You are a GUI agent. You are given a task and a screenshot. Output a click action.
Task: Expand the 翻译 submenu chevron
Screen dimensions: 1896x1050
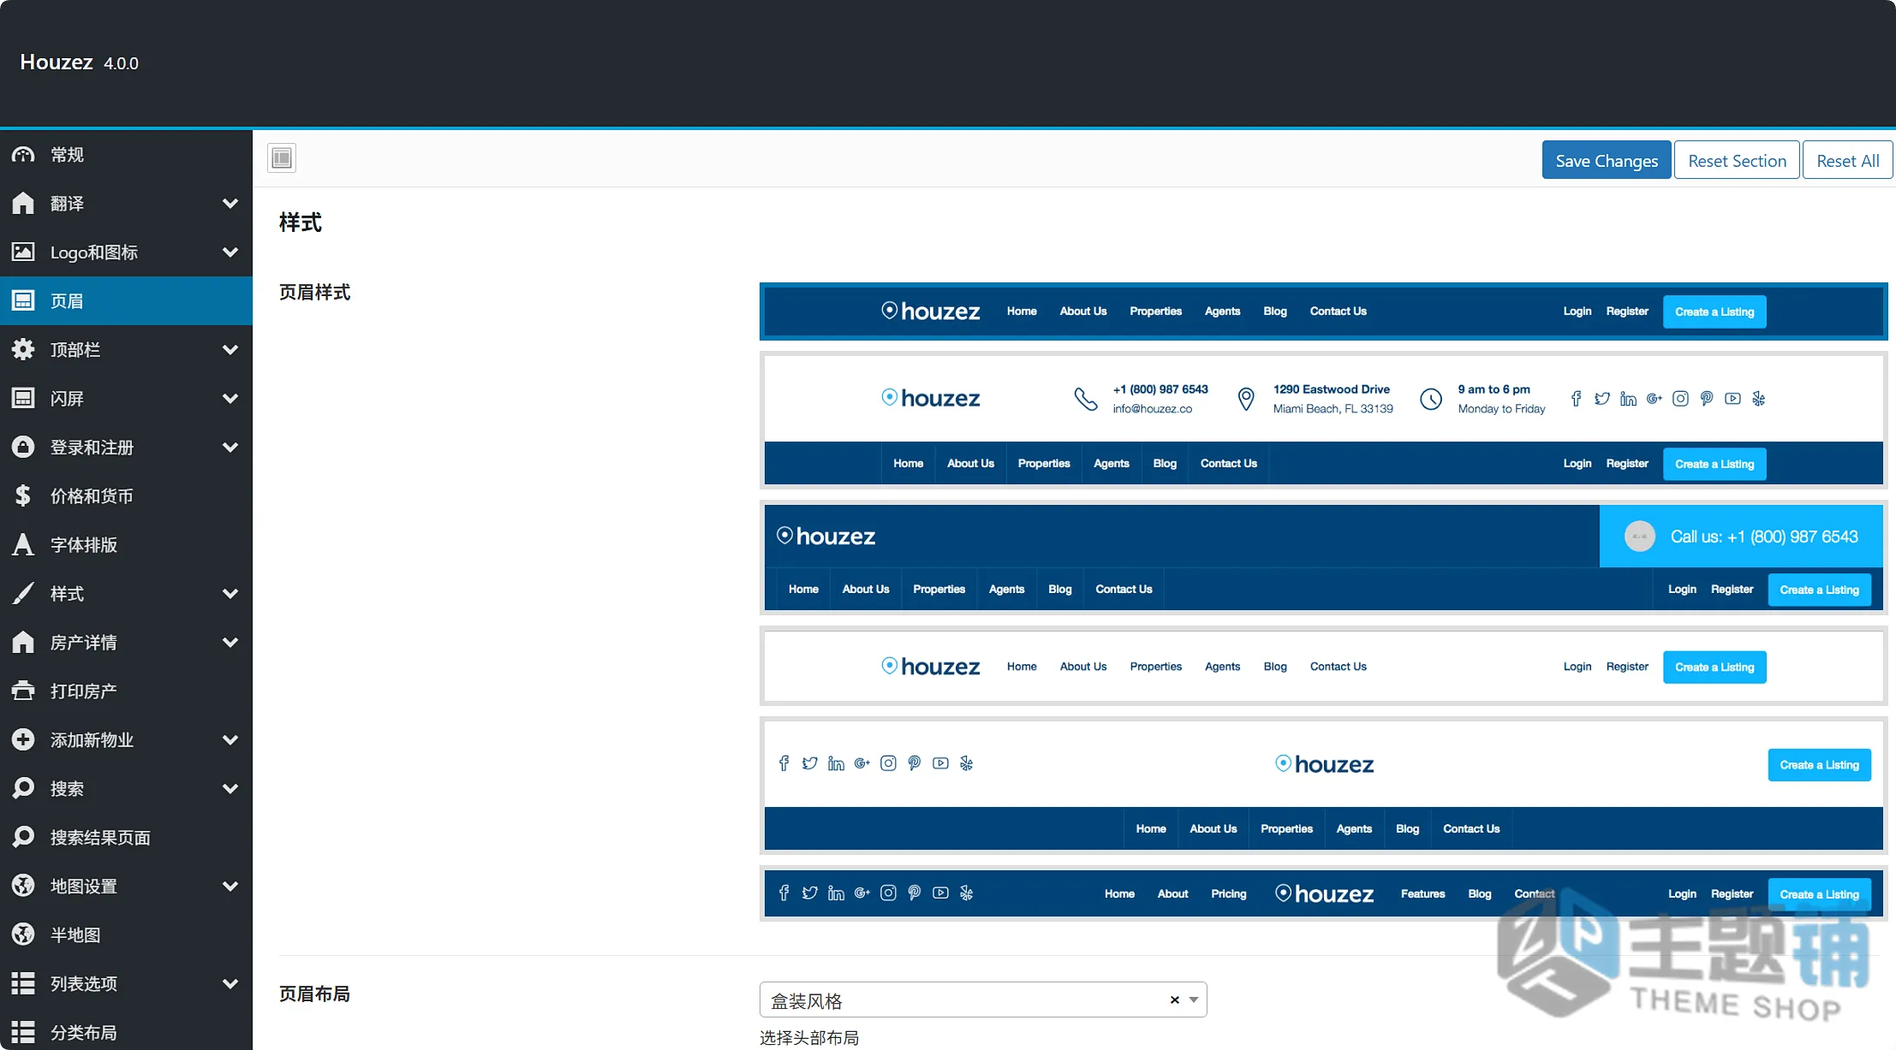(230, 204)
